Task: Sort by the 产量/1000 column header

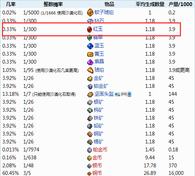Action: 180,4
